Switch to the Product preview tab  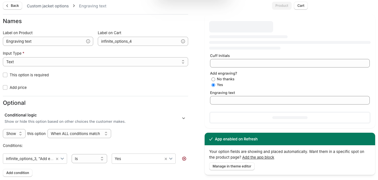coord(282,6)
